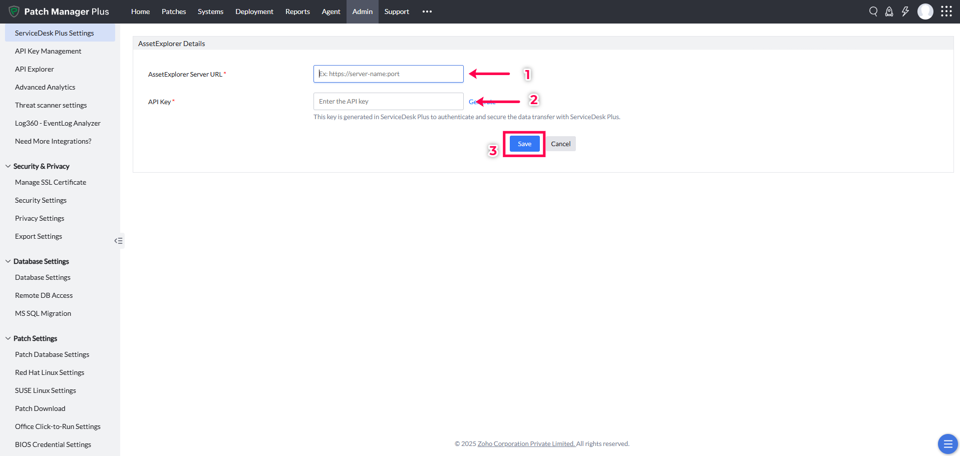Image resolution: width=960 pixels, height=456 pixels.
Task: Focus the AssetExplorer Server URL field
Action: pos(389,74)
